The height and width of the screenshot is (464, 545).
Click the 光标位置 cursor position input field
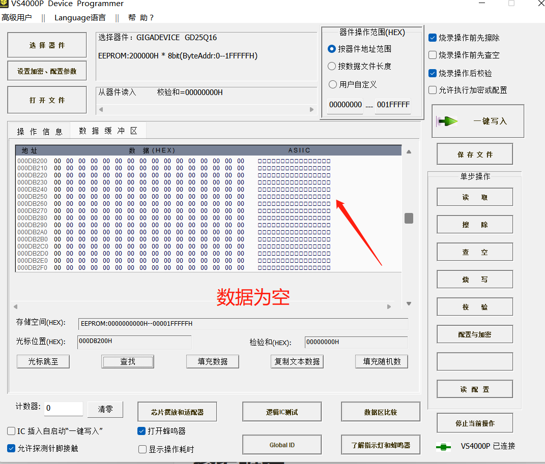134,341
